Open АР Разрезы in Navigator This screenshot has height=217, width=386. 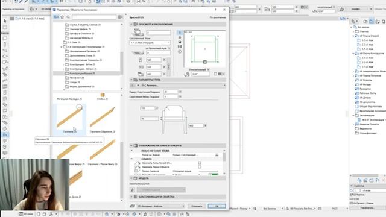pyautogui.click(x=366, y=80)
